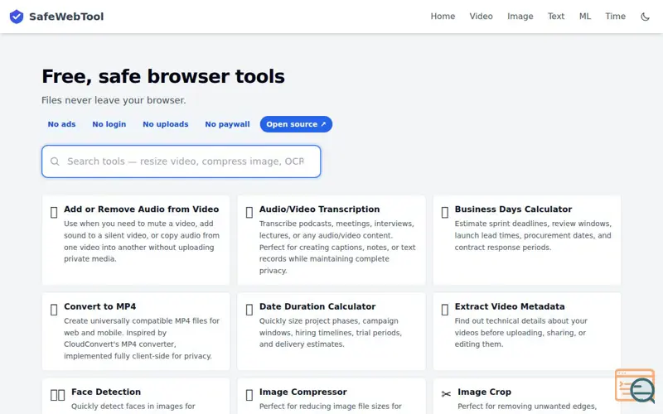This screenshot has height=414, width=663.
Task: Click the magnifier icon in the search box
Action: tap(55, 161)
